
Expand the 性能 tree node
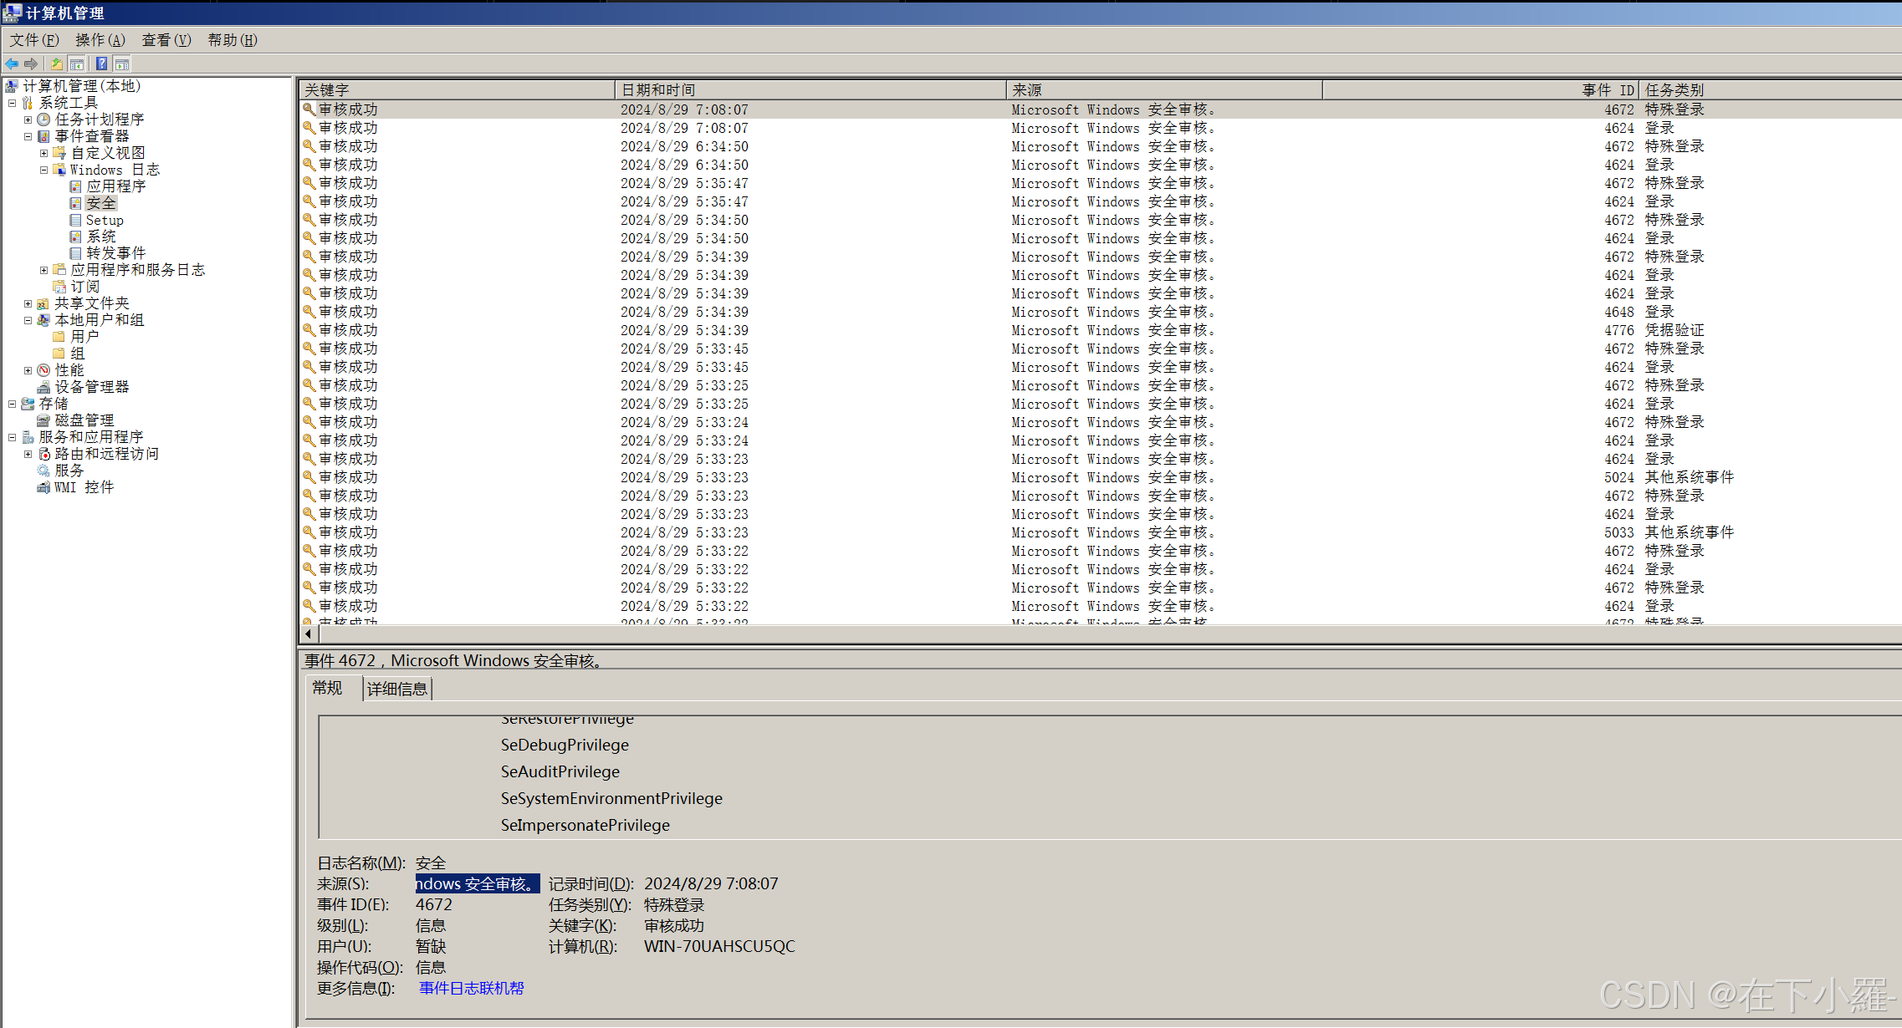click(x=28, y=370)
